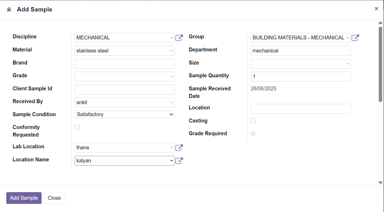Click the scrollbar up arrow

click(380, 23)
